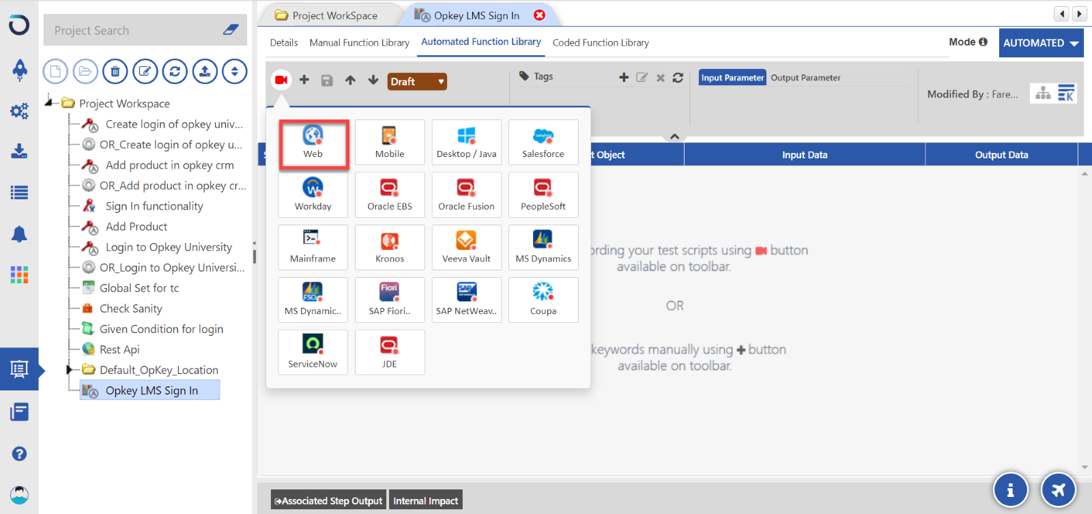Add a new tag
Viewport: 1092px width, 514px height.
(x=624, y=78)
